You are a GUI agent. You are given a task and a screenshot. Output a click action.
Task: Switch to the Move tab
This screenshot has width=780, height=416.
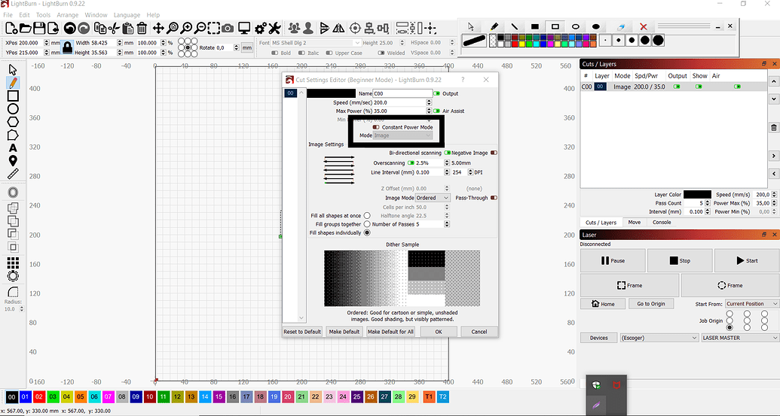tap(635, 223)
